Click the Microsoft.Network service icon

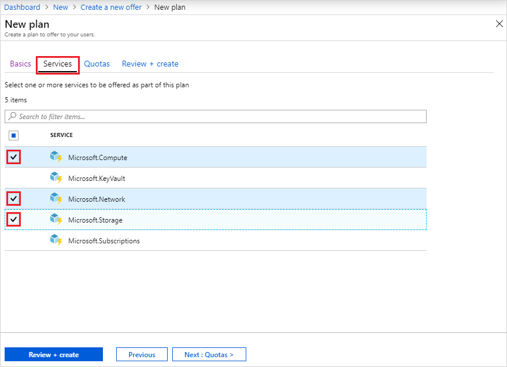click(x=57, y=199)
